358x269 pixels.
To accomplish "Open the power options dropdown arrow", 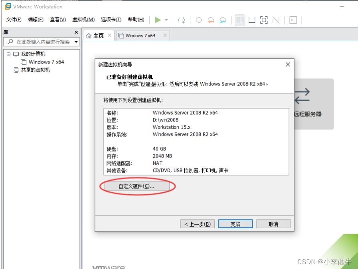I will pyautogui.click(x=166, y=20).
